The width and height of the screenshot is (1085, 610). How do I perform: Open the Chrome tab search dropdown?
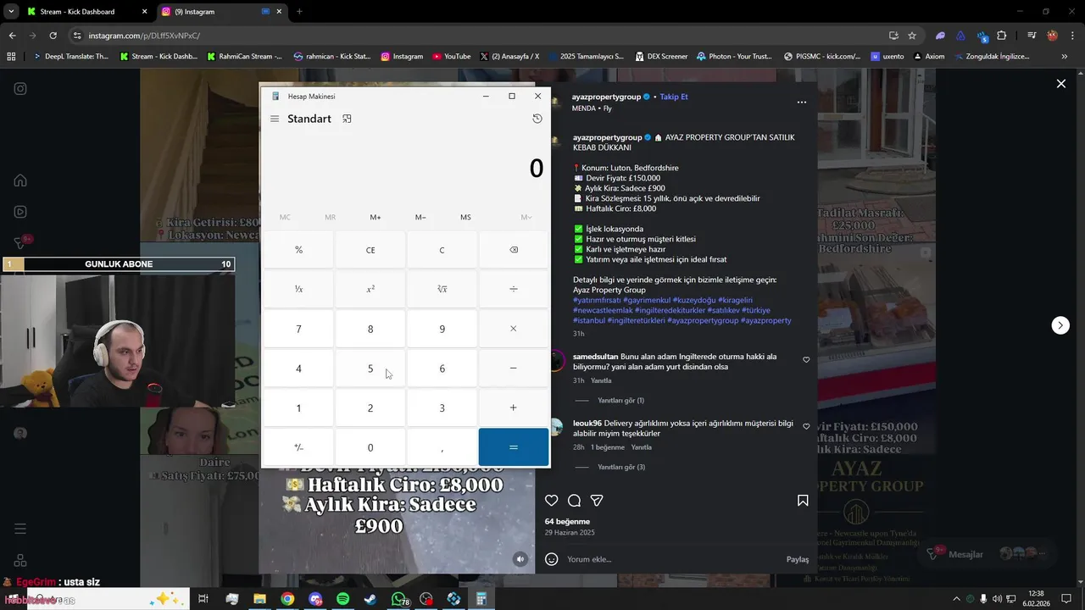(12, 12)
